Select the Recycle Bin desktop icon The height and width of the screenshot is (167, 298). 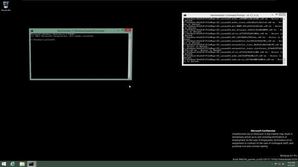point(6,6)
